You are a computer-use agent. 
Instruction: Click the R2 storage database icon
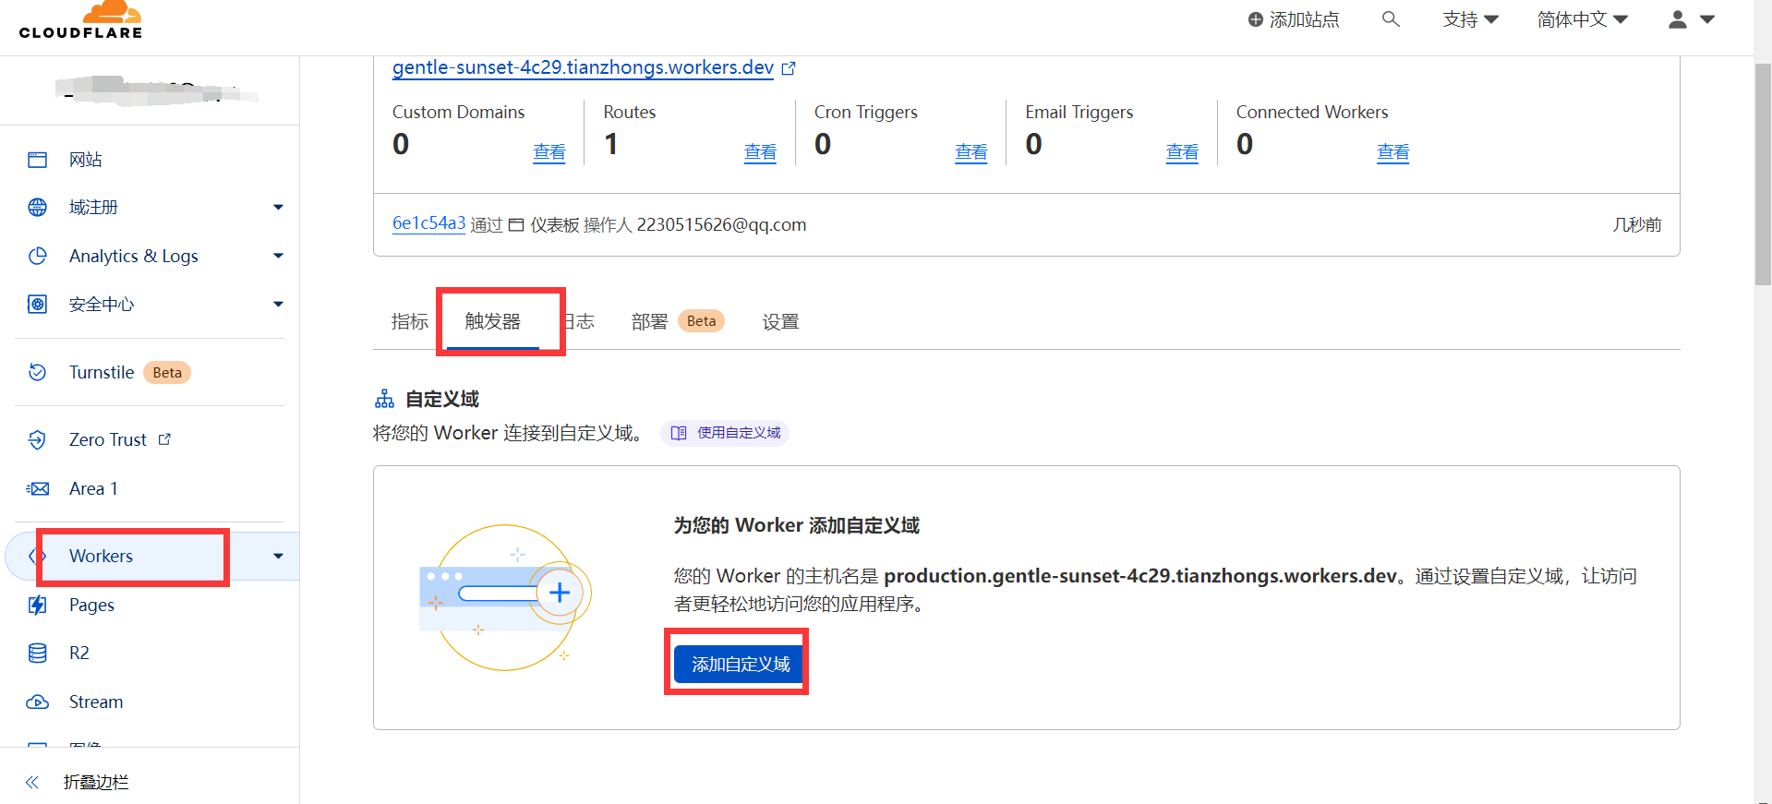click(37, 653)
